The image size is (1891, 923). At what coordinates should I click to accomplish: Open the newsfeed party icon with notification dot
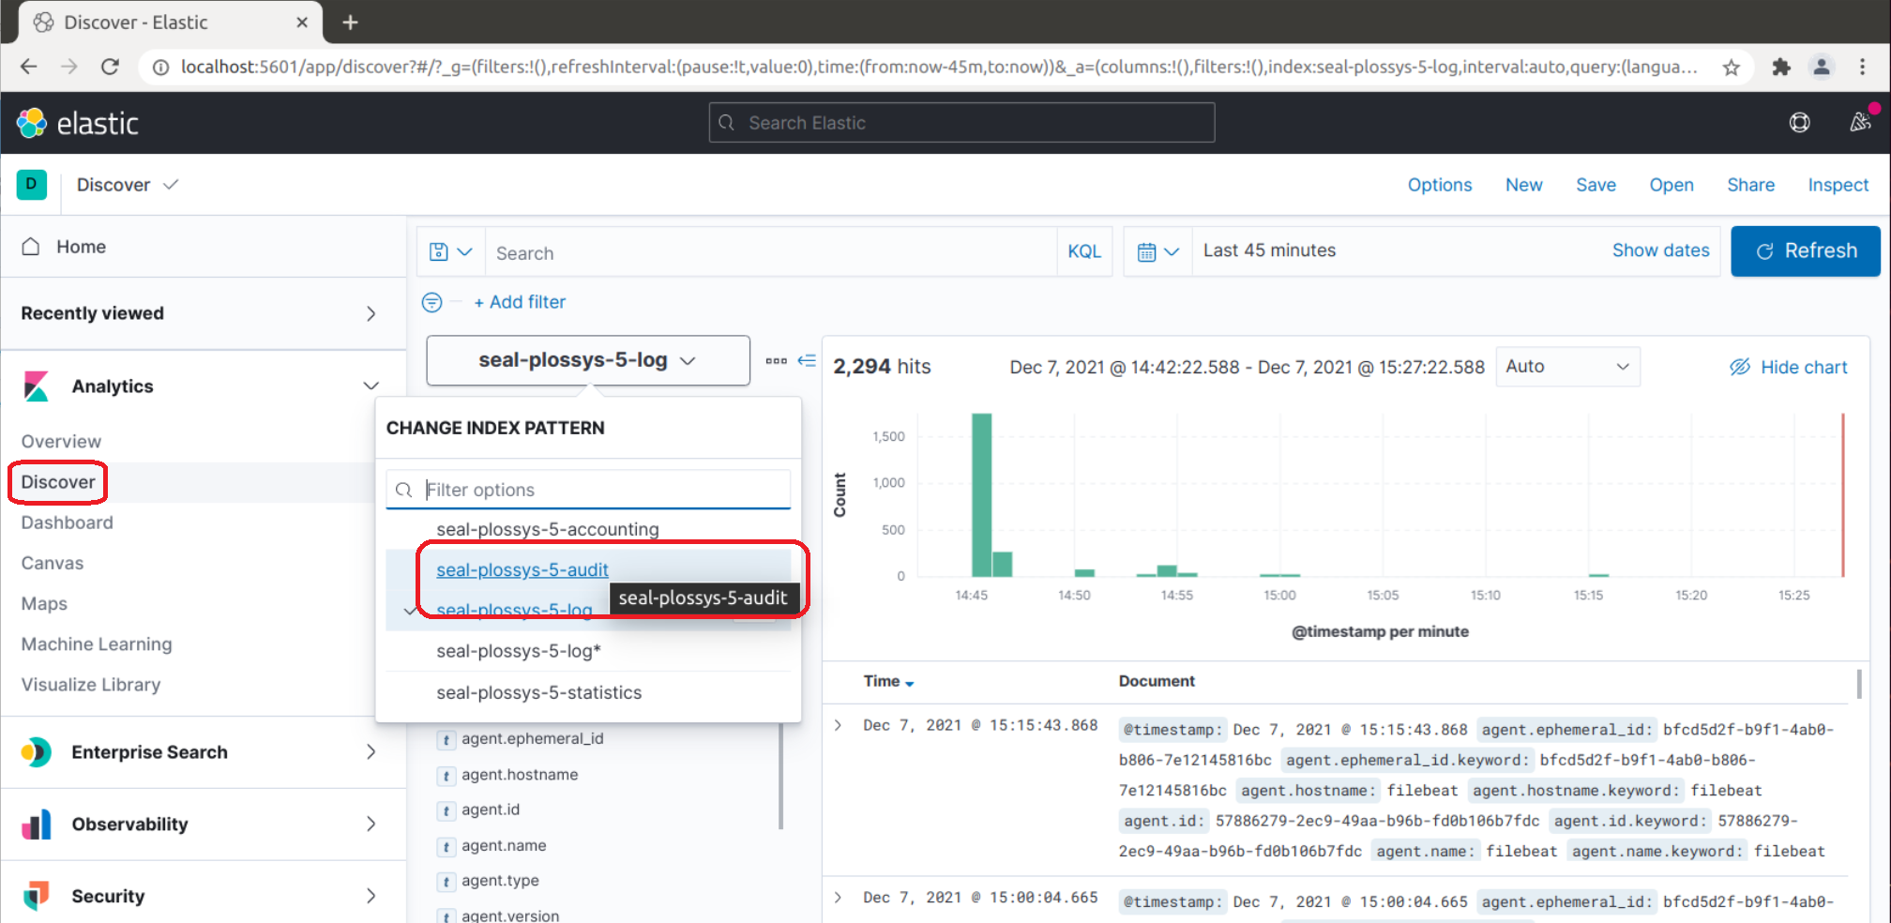click(1859, 123)
